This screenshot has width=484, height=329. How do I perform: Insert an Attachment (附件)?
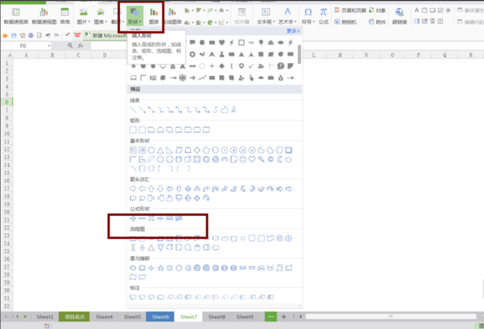(377, 22)
